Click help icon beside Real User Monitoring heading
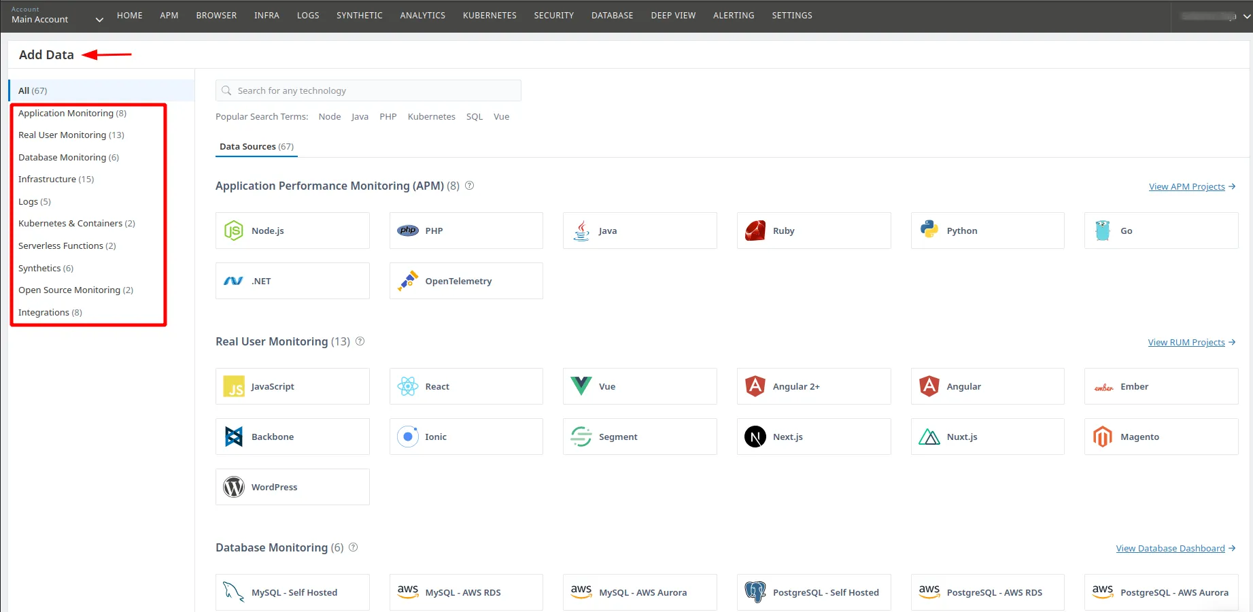Image resolution: width=1253 pixels, height=612 pixels. click(360, 341)
